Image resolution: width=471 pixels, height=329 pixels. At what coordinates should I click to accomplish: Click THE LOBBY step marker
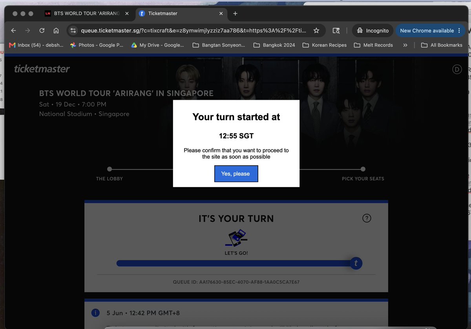tap(110, 169)
